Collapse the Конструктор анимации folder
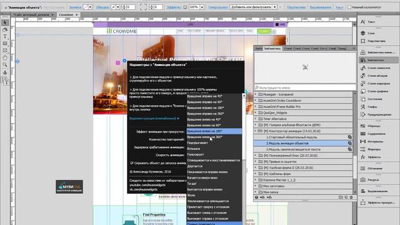This screenshot has width=400, height=225. pos(256,131)
